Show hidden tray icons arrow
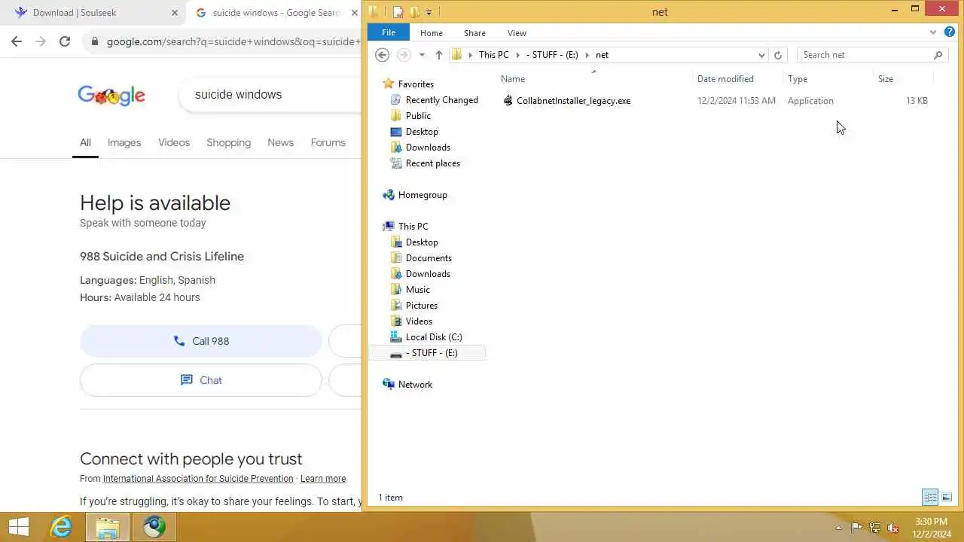 [838, 528]
